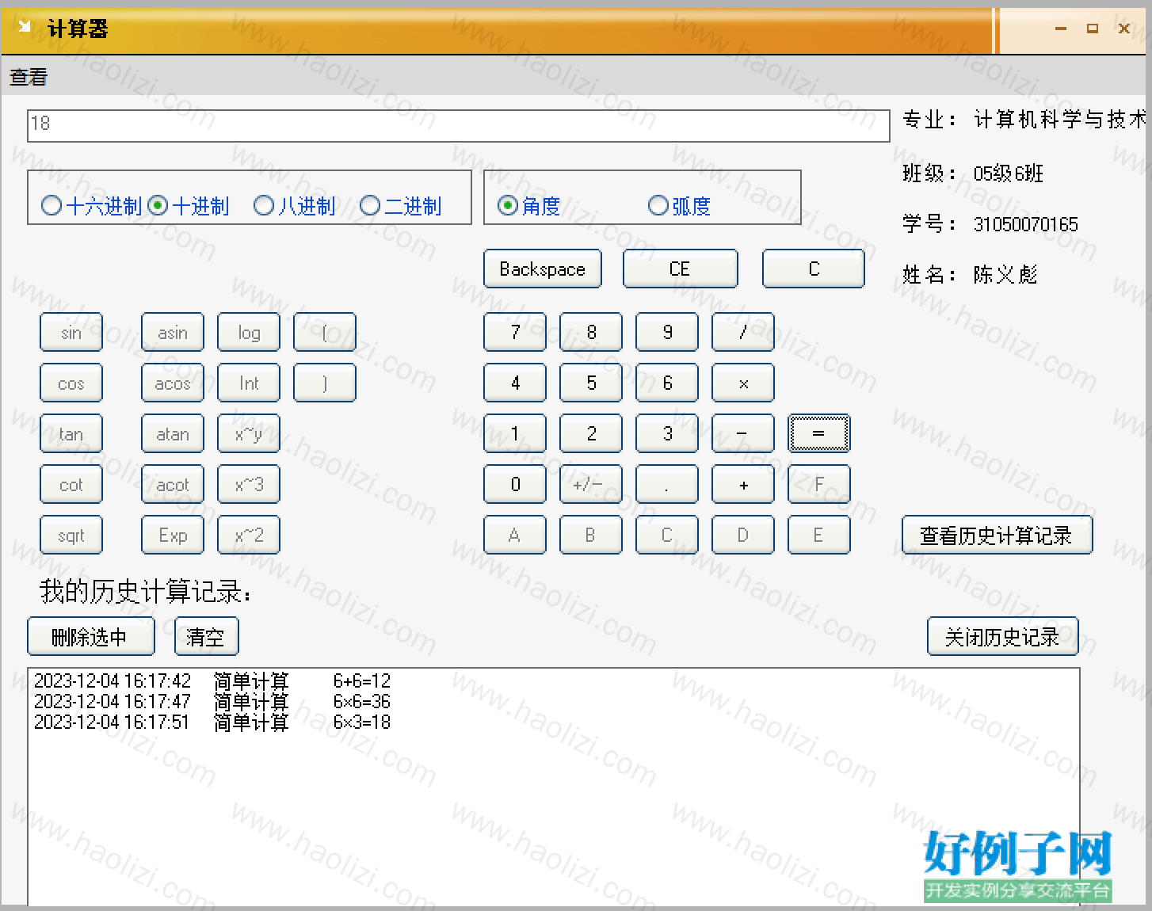The width and height of the screenshot is (1152, 911).
Task: Click the +/- sign toggle button
Action: point(591,484)
